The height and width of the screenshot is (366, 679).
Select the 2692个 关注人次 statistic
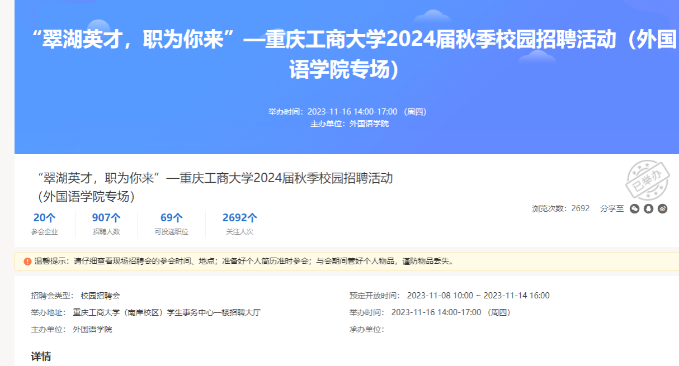click(239, 224)
